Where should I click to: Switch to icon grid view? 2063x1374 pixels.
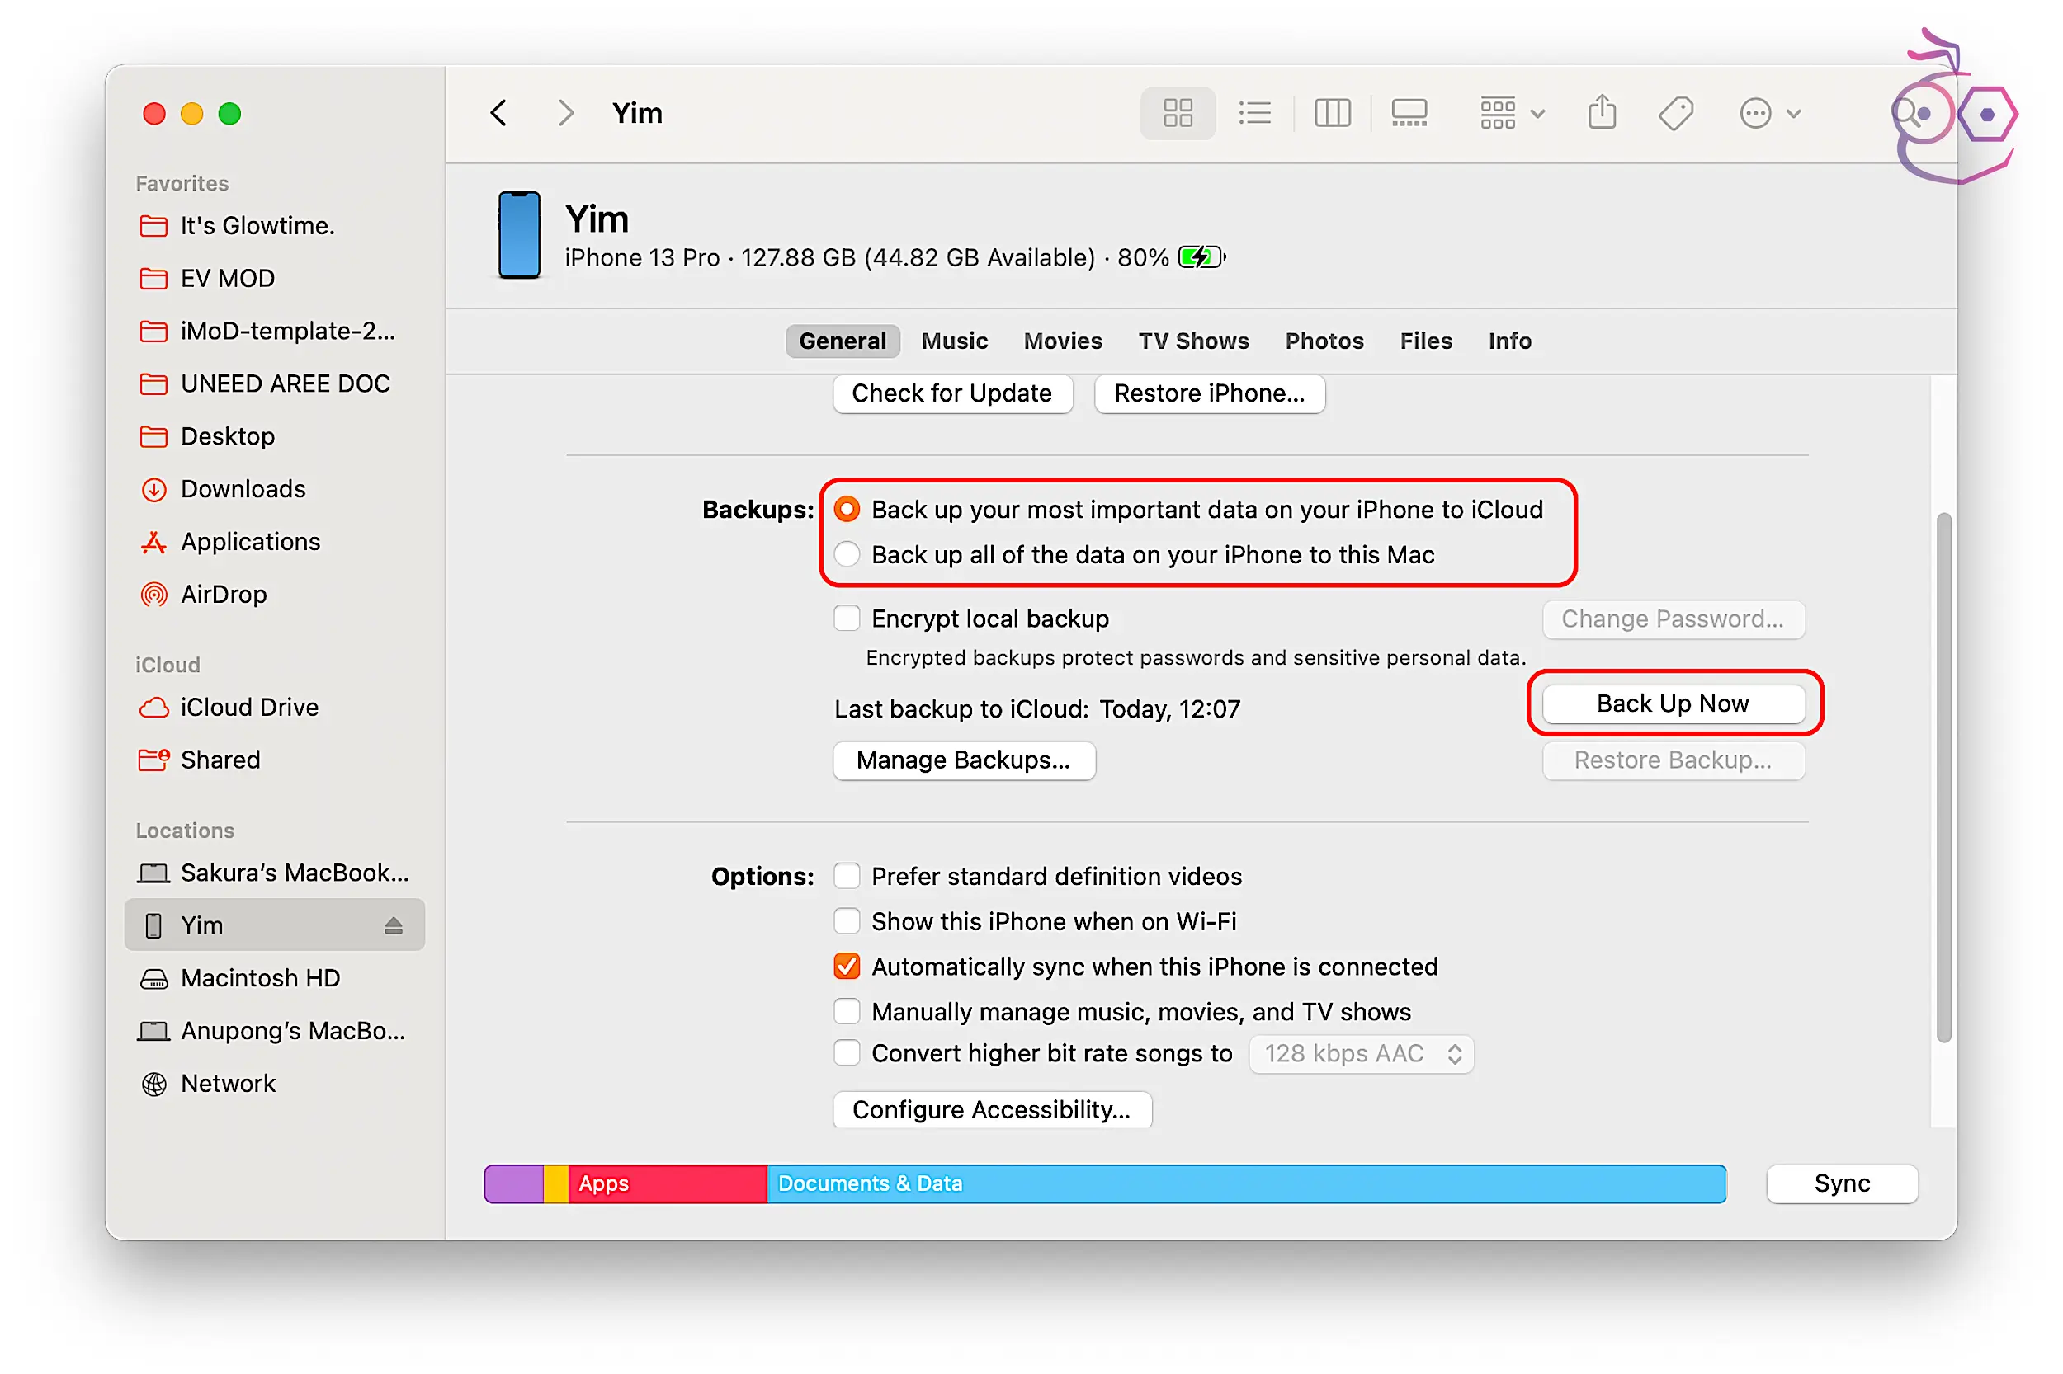pos(1177,113)
